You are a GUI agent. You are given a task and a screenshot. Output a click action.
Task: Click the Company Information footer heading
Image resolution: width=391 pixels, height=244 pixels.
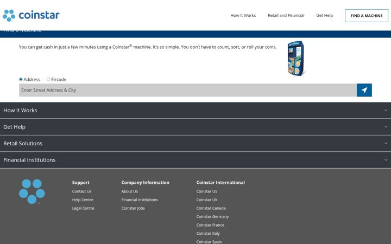(x=146, y=183)
